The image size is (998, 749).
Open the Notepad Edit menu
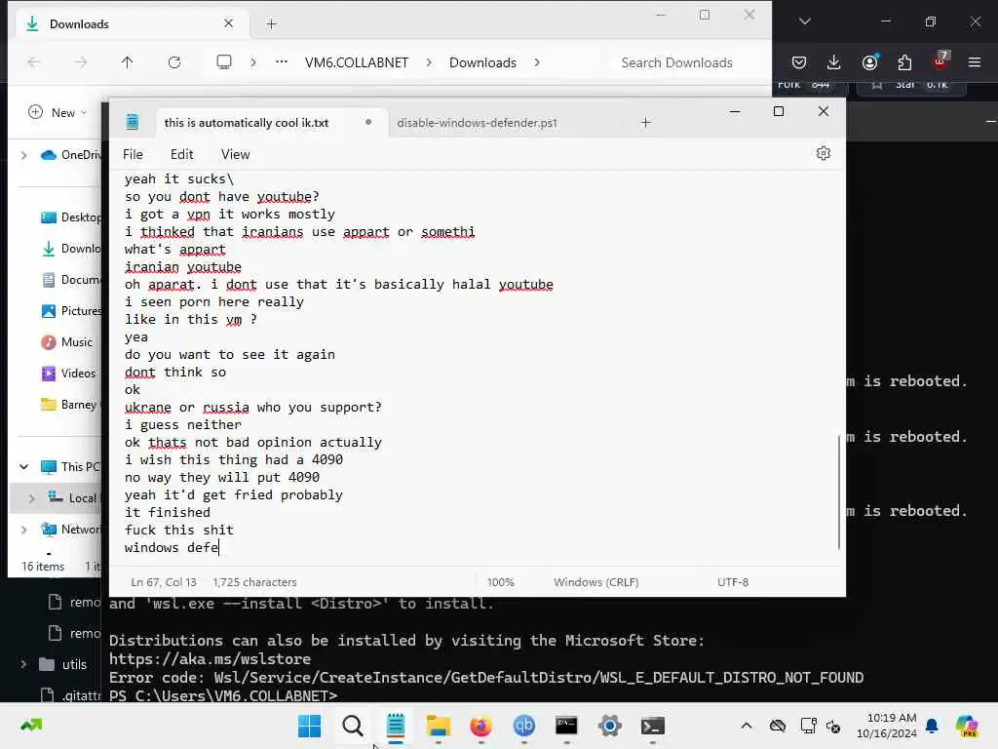tap(181, 154)
